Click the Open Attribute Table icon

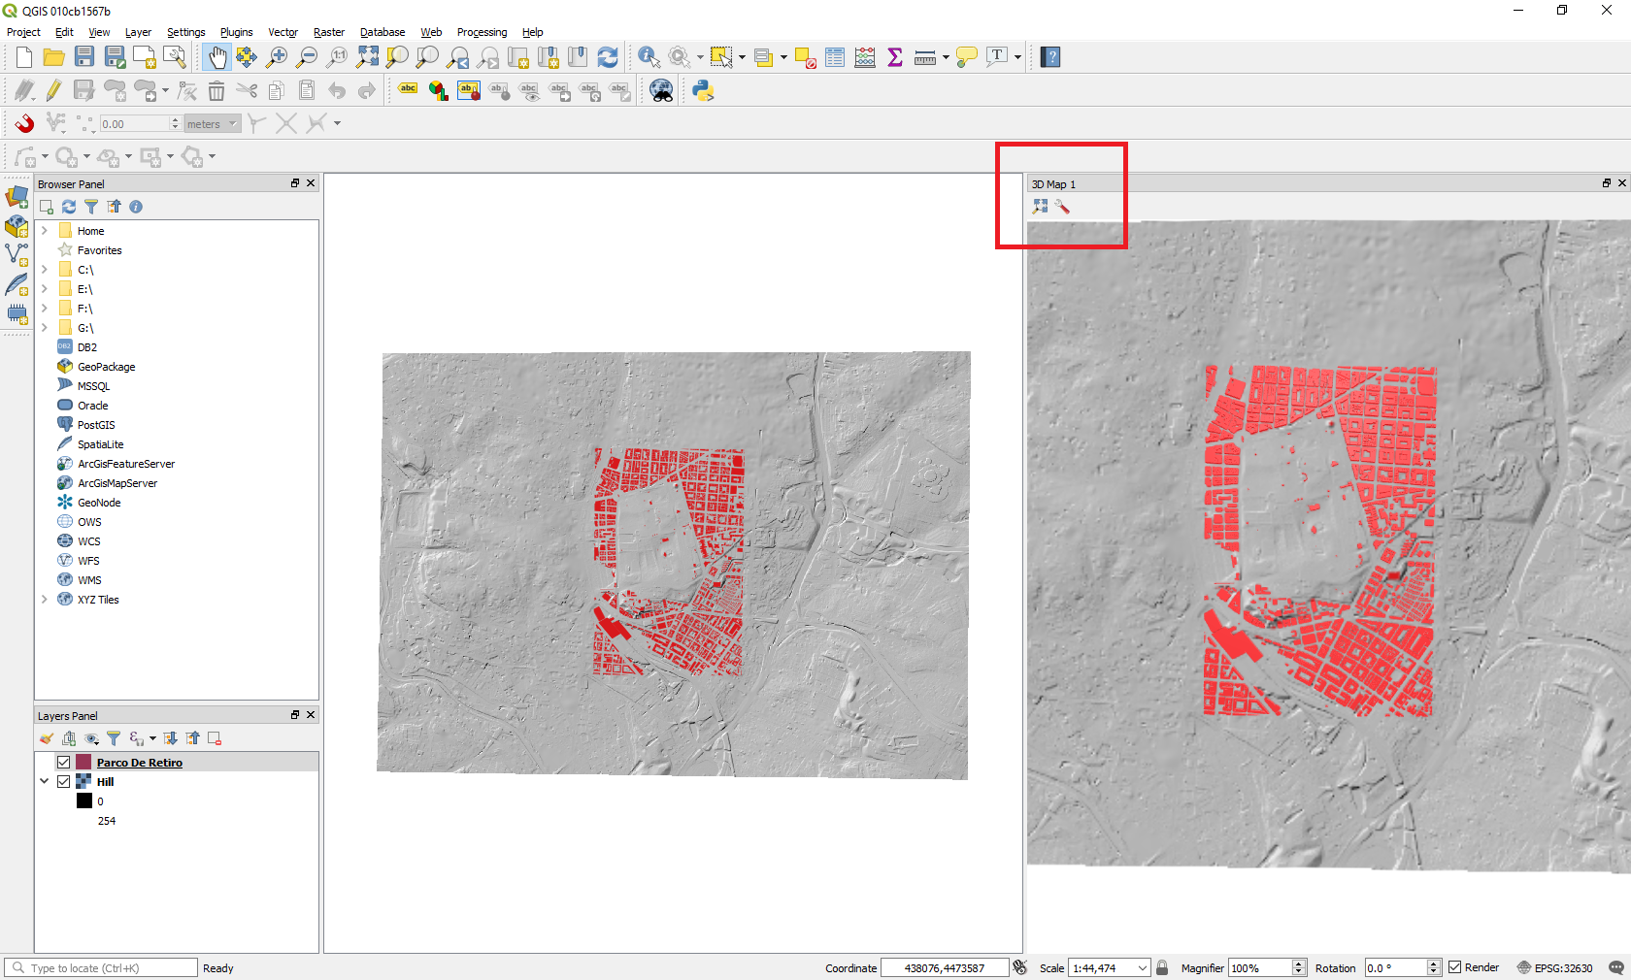point(835,57)
